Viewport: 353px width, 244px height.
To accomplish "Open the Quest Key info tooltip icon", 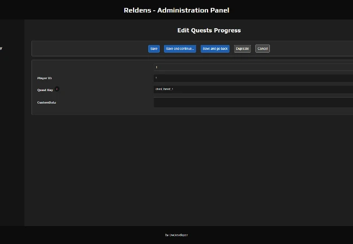I will [57, 89].
